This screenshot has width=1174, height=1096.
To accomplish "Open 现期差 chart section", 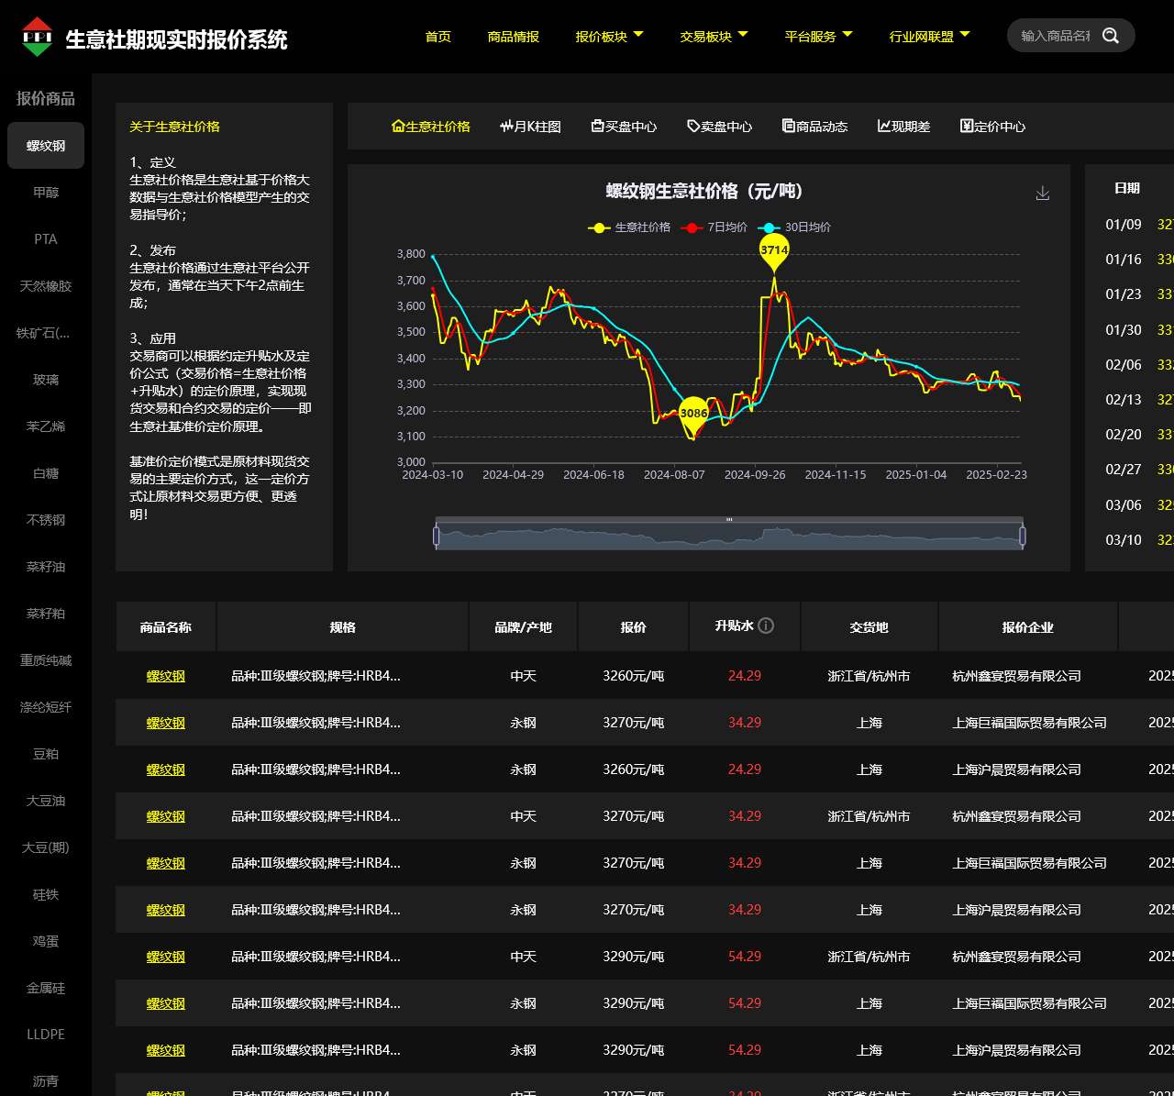I will pos(903,127).
